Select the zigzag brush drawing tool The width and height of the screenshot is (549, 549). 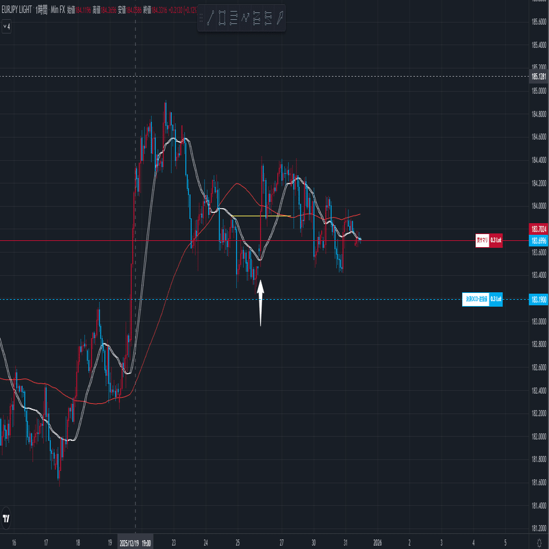click(x=245, y=17)
